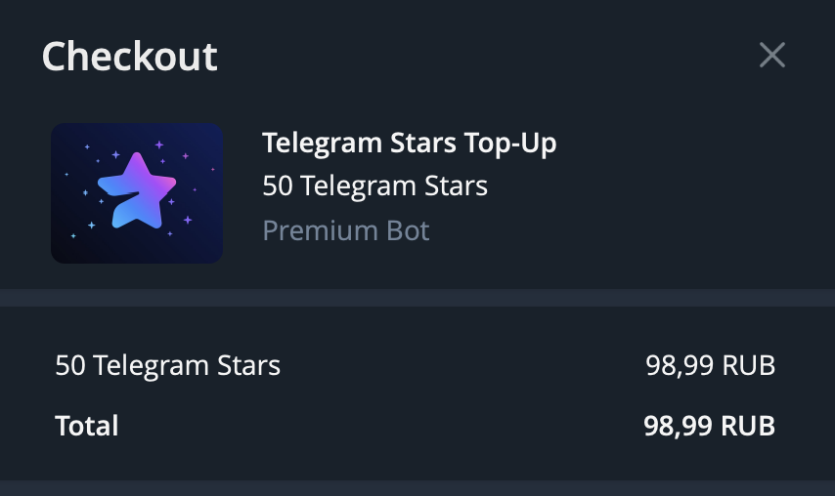The image size is (835, 496).
Task: Click the purple sparkle above the star
Action: pos(159,145)
